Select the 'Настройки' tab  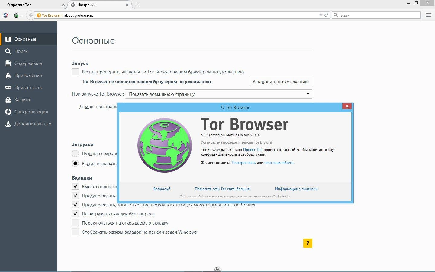pyautogui.click(x=99, y=5)
